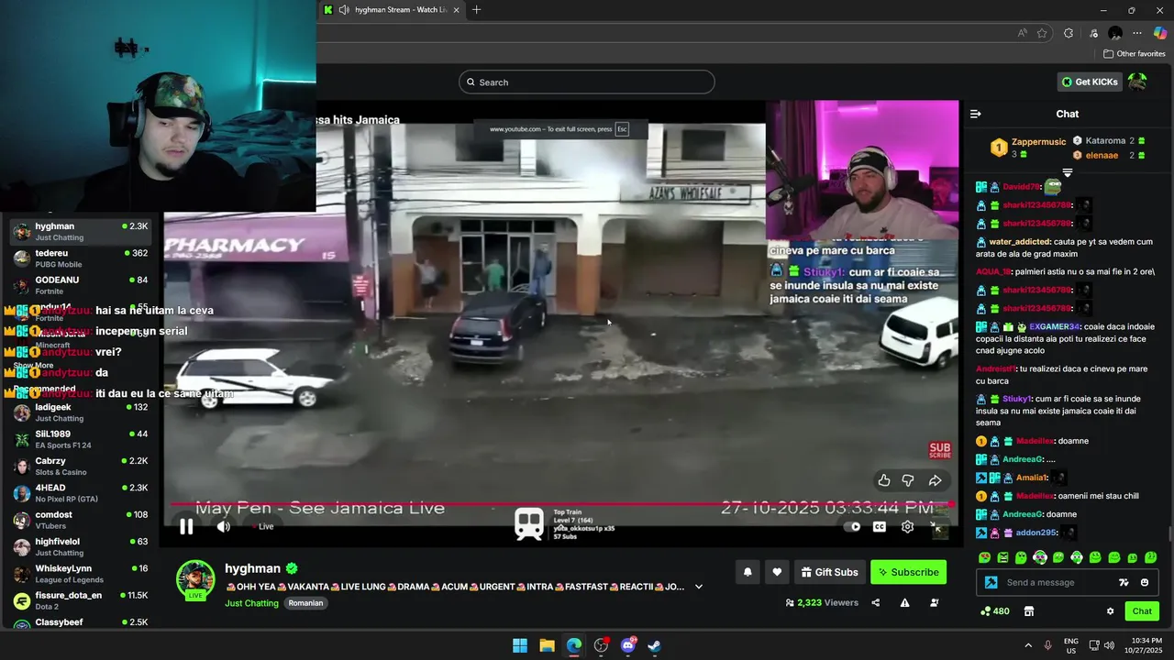Image resolution: width=1174 pixels, height=660 pixels.
Task: Report the stream with the warning icon
Action: (904, 602)
